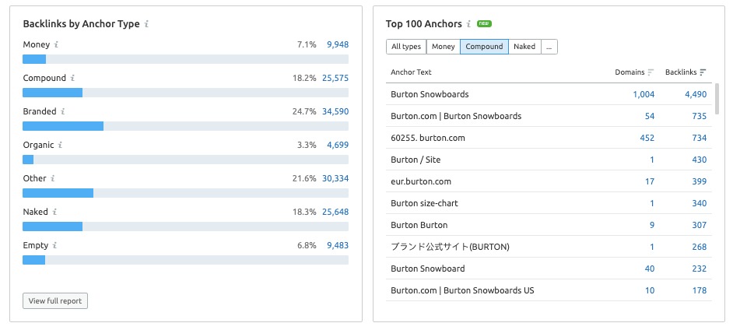Open Branded backlinks count 34,590
Viewport: 740px width, 330px height.
click(x=335, y=112)
